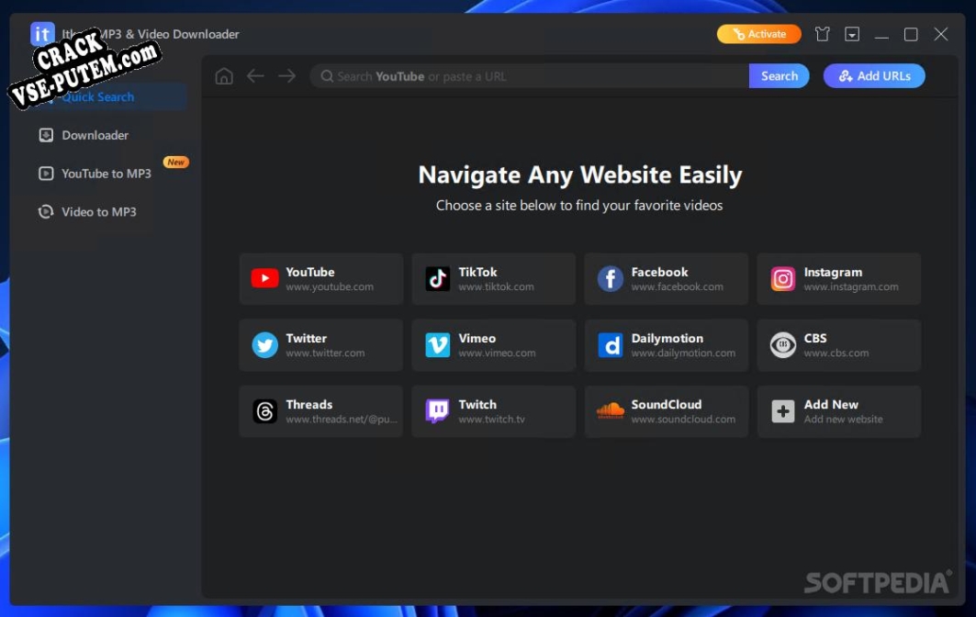Open the Twitch site shortcut
Viewport: 976px width, 617px height.
[x=494, y=411]
